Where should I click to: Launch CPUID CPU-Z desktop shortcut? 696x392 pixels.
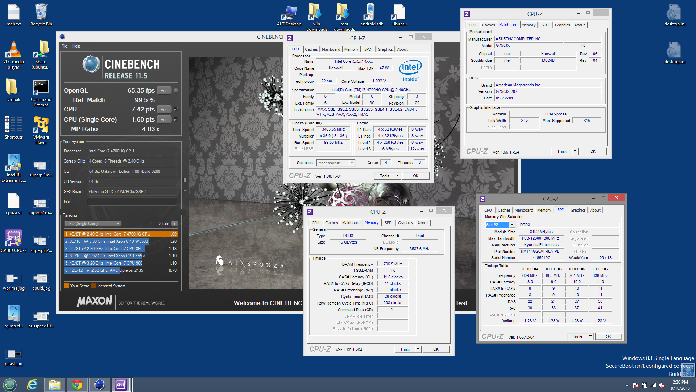click(x=14, y=241)
